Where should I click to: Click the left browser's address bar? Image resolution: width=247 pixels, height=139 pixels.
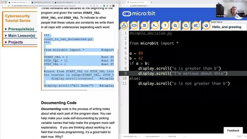tap(51, 6)
